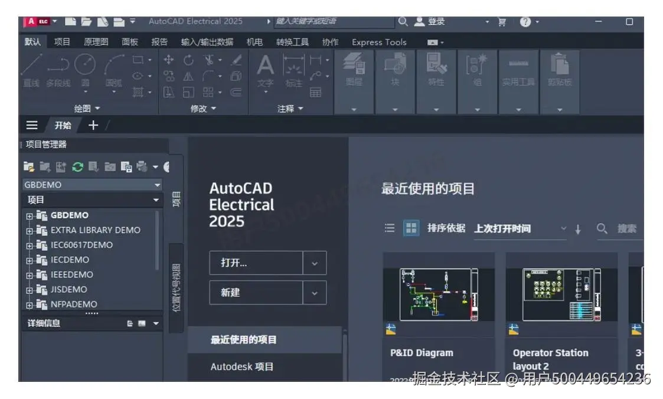Open the 详细信息 dropdown arrow
This screenshot has width=663, height=399.
156,324
